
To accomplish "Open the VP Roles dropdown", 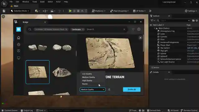I will point(139,11).
